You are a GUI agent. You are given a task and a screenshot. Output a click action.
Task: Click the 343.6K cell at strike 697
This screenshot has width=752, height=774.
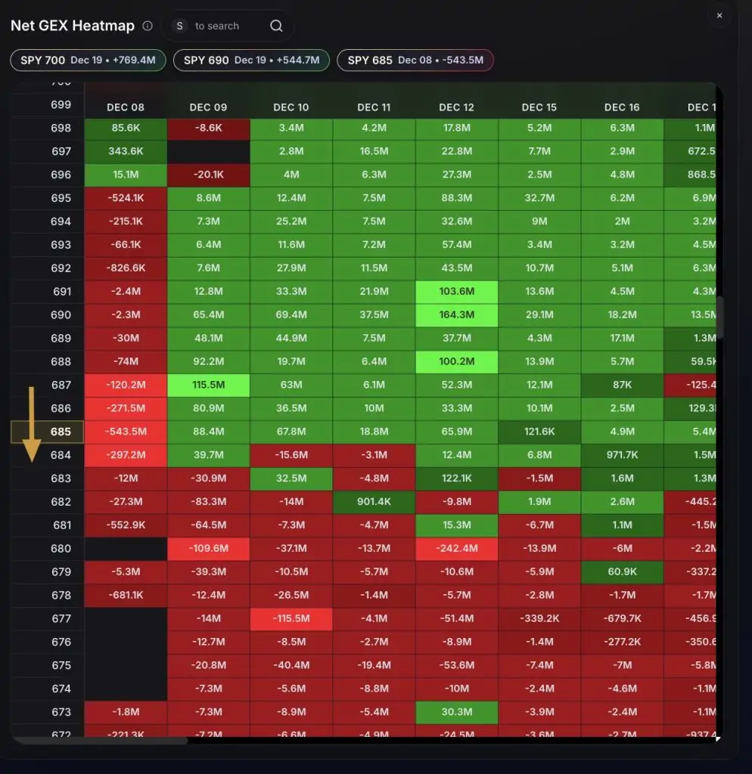tap(126, 151)
